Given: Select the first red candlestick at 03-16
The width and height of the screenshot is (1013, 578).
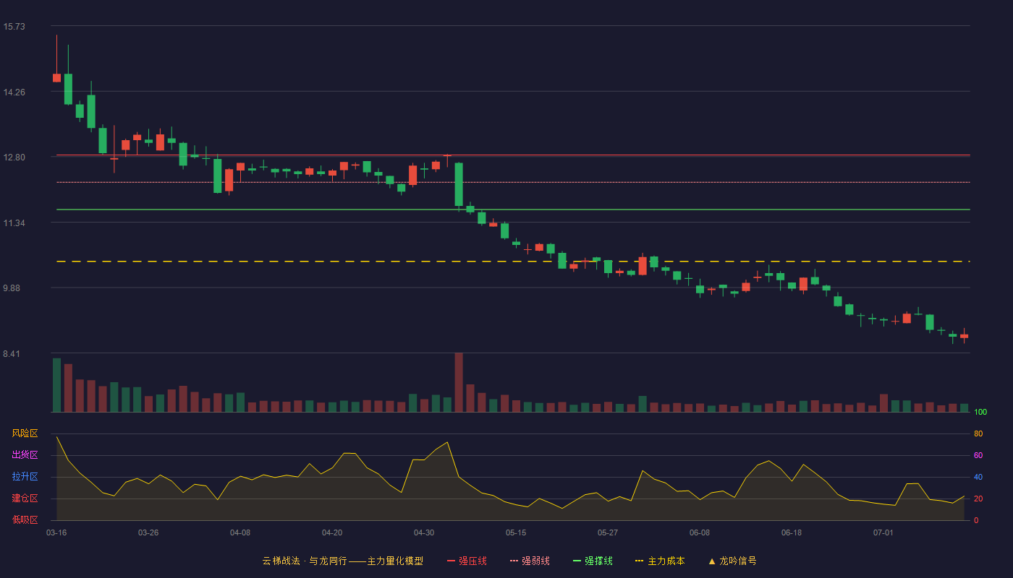Looking at the screenshot, I should coord(56,77).
